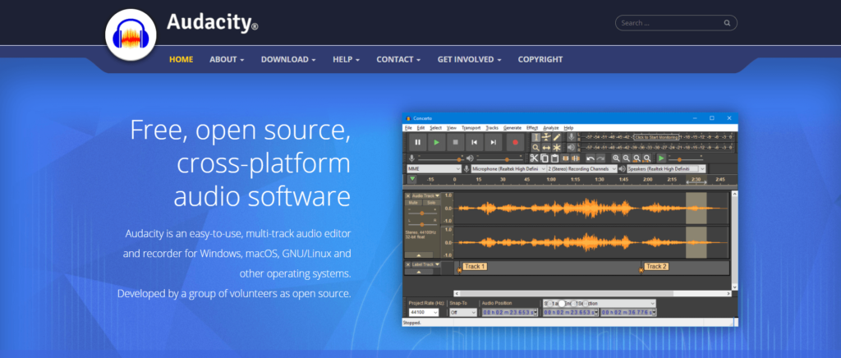Select the Time Shift tool
The height and width of the screenshot is (358, 841).
tap(546, 147)
